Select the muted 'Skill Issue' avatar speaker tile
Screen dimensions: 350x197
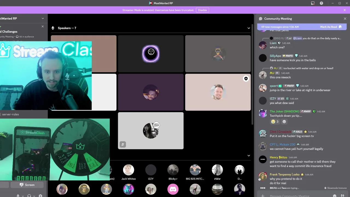point(151,131)
